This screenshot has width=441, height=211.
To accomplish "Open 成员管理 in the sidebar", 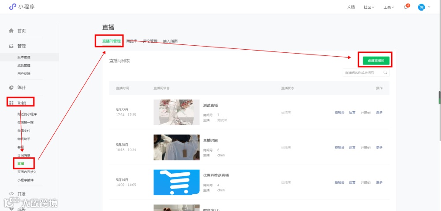I will [24, 65].
